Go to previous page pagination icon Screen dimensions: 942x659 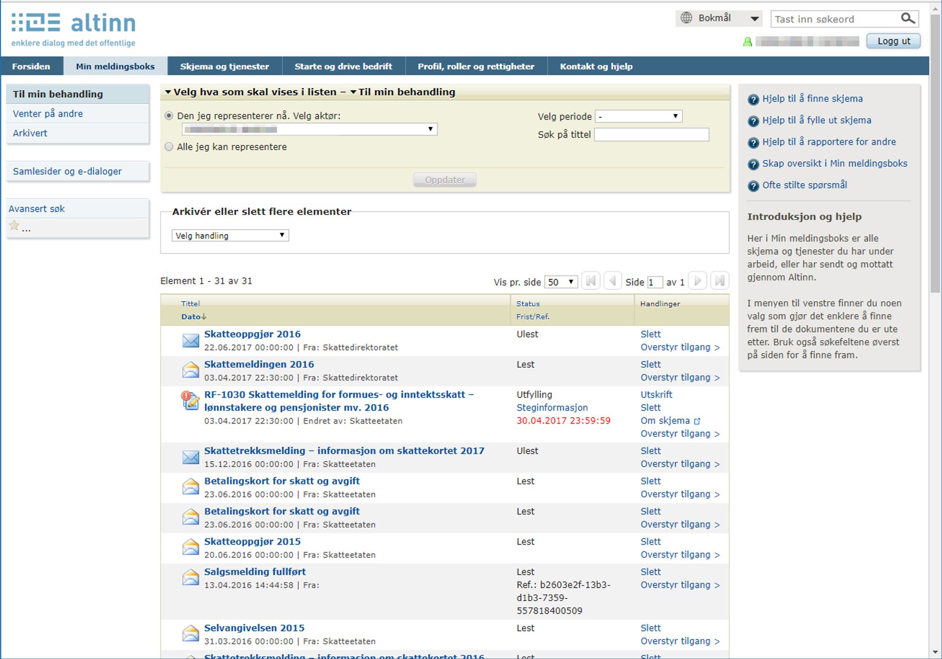tap(612, 281)
